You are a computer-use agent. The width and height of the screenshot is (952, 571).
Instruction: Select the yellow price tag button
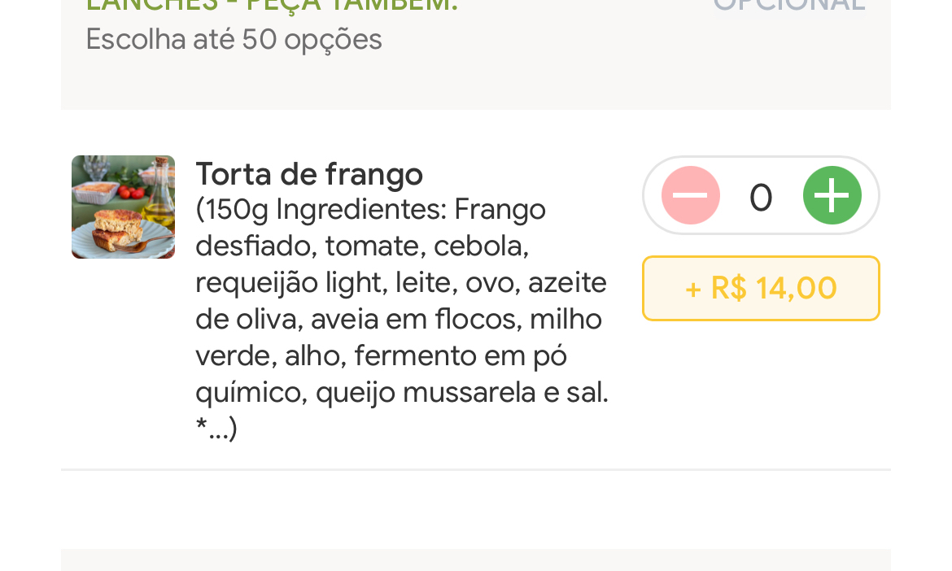click(761, 288)
